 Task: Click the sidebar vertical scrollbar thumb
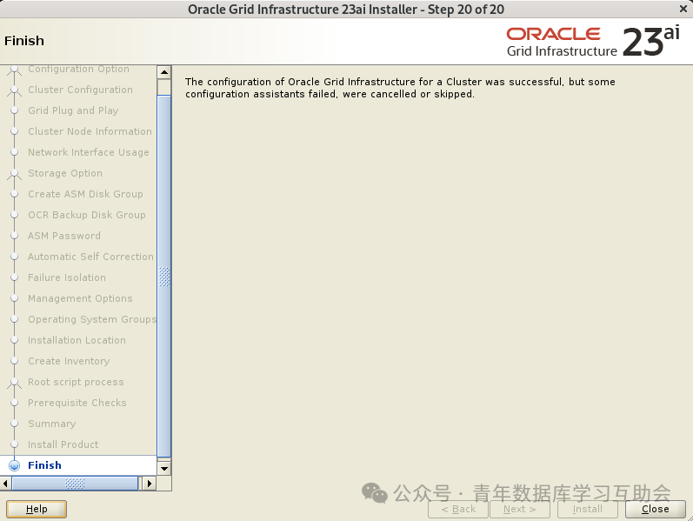tap(164, 277)
